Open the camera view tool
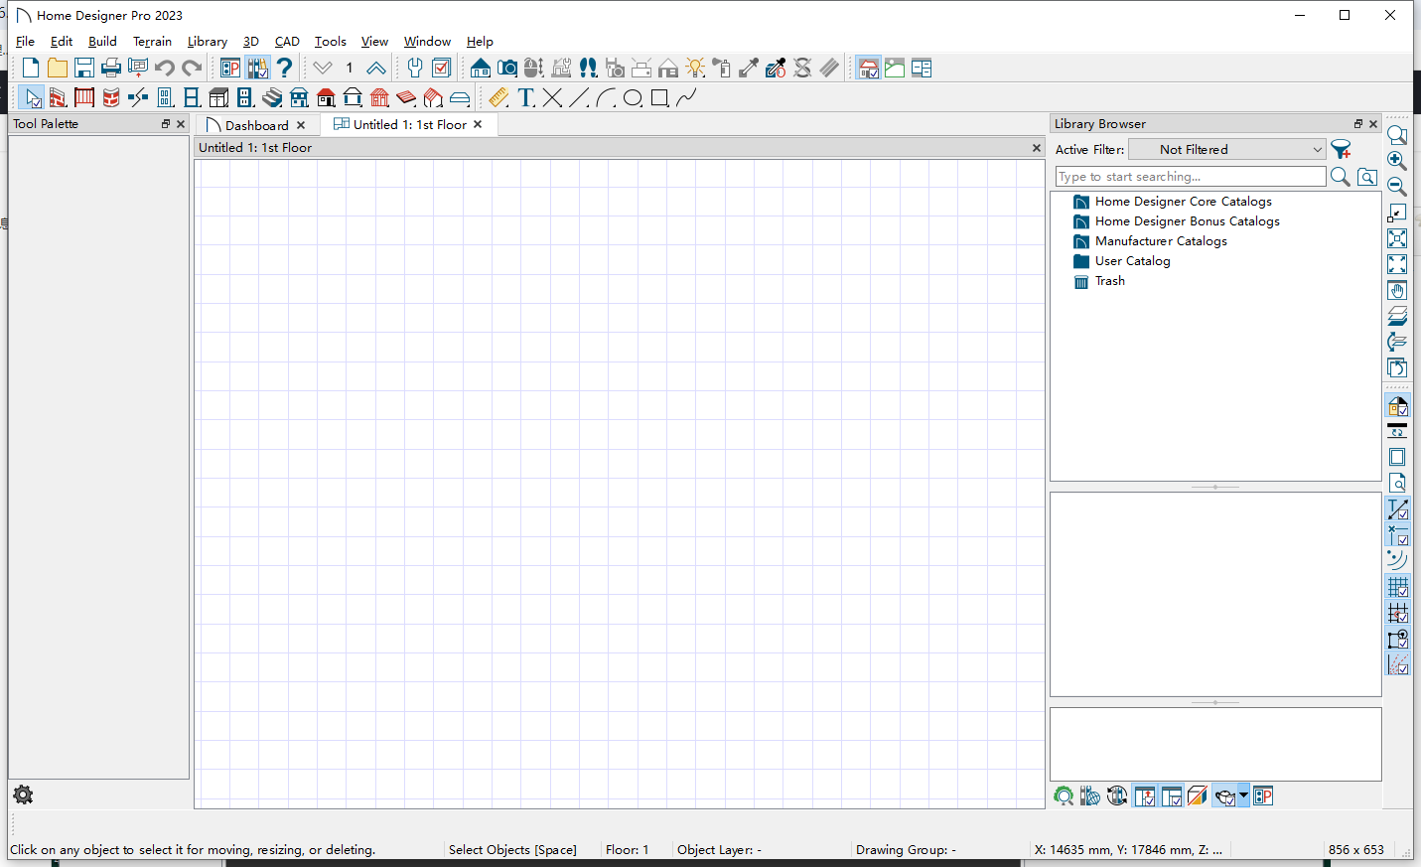The width and height of the screenshot is (1421, 867). point(507,68)
